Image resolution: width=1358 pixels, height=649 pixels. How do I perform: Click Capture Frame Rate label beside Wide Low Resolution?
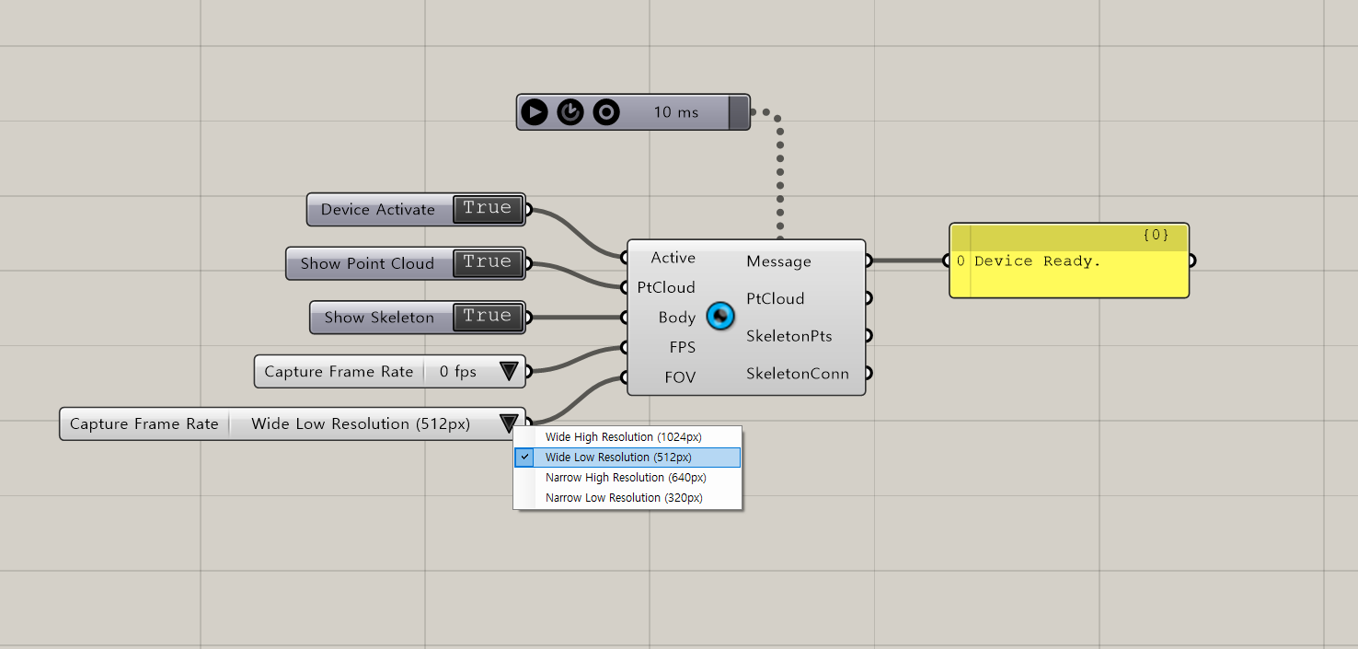pos(144,423)
